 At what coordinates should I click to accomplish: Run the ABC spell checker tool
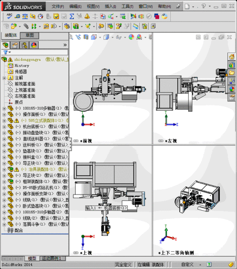[x=10, y=16]
